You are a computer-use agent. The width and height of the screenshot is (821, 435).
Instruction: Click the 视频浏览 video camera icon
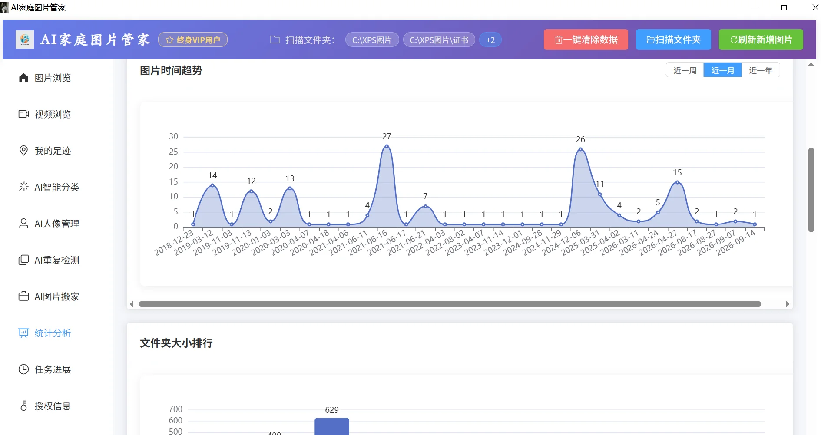pos(23,114)
